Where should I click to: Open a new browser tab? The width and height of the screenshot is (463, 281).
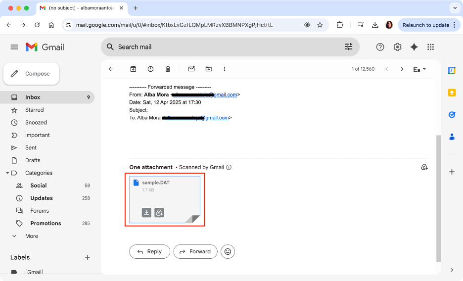(136, 8)
